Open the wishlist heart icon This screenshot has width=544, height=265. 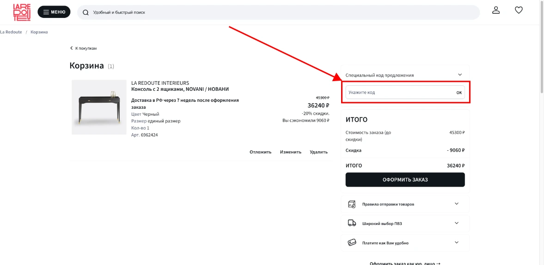coord(519,11)
